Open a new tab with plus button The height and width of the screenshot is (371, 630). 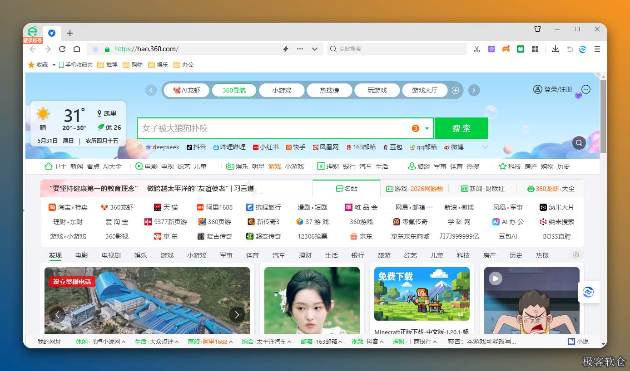[69, 33]
